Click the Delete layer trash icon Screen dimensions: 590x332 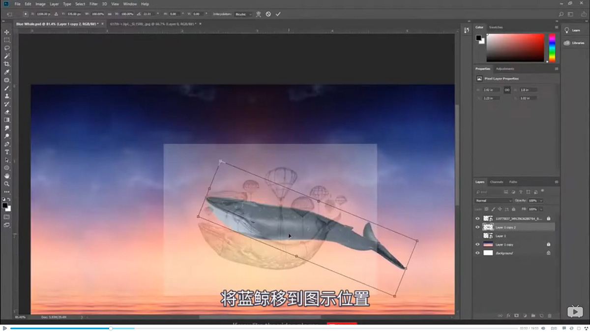(550, 315)
